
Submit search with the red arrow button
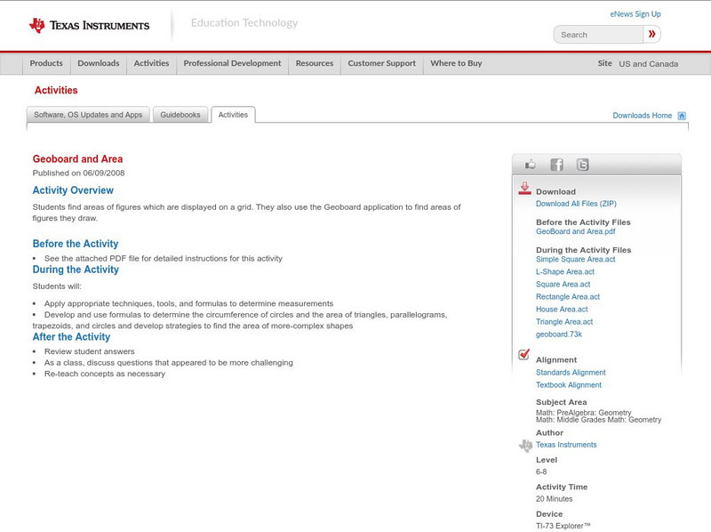[x=651, y=34]
